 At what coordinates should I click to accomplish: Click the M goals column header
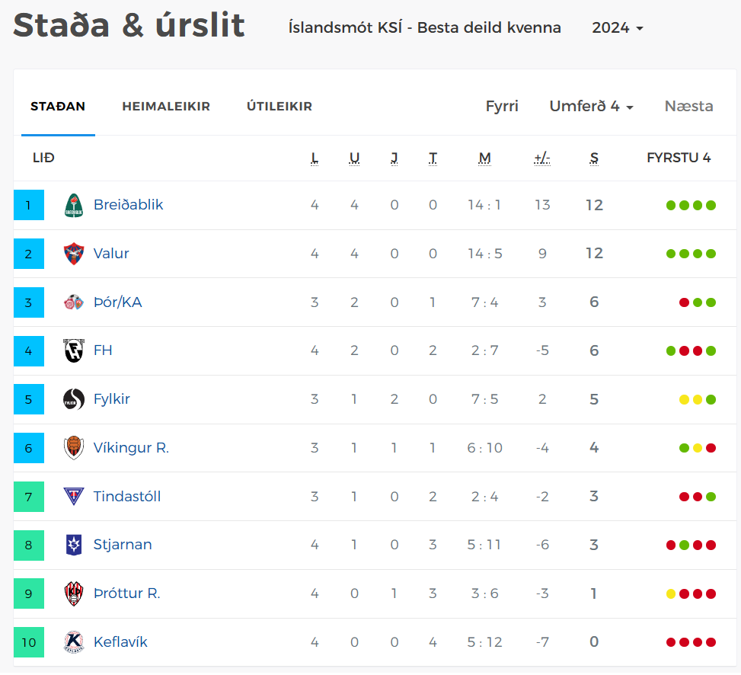484,158
